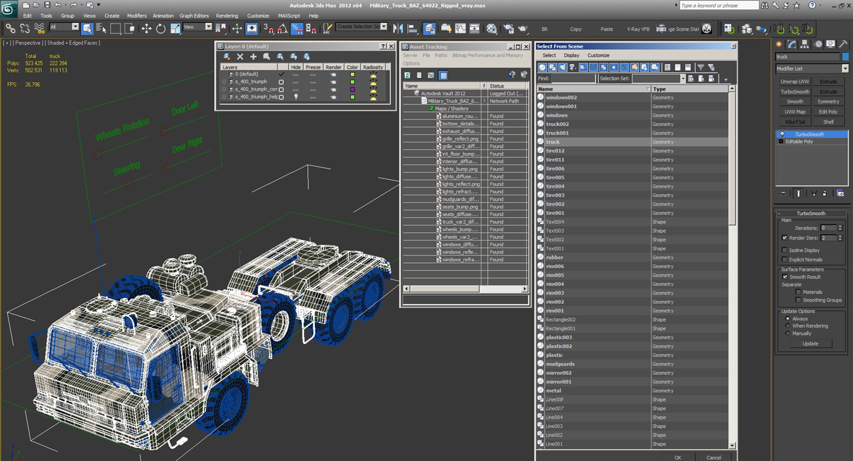
Task: Choose the Select and Rotate tool
Action: click(x=160, y=29)
